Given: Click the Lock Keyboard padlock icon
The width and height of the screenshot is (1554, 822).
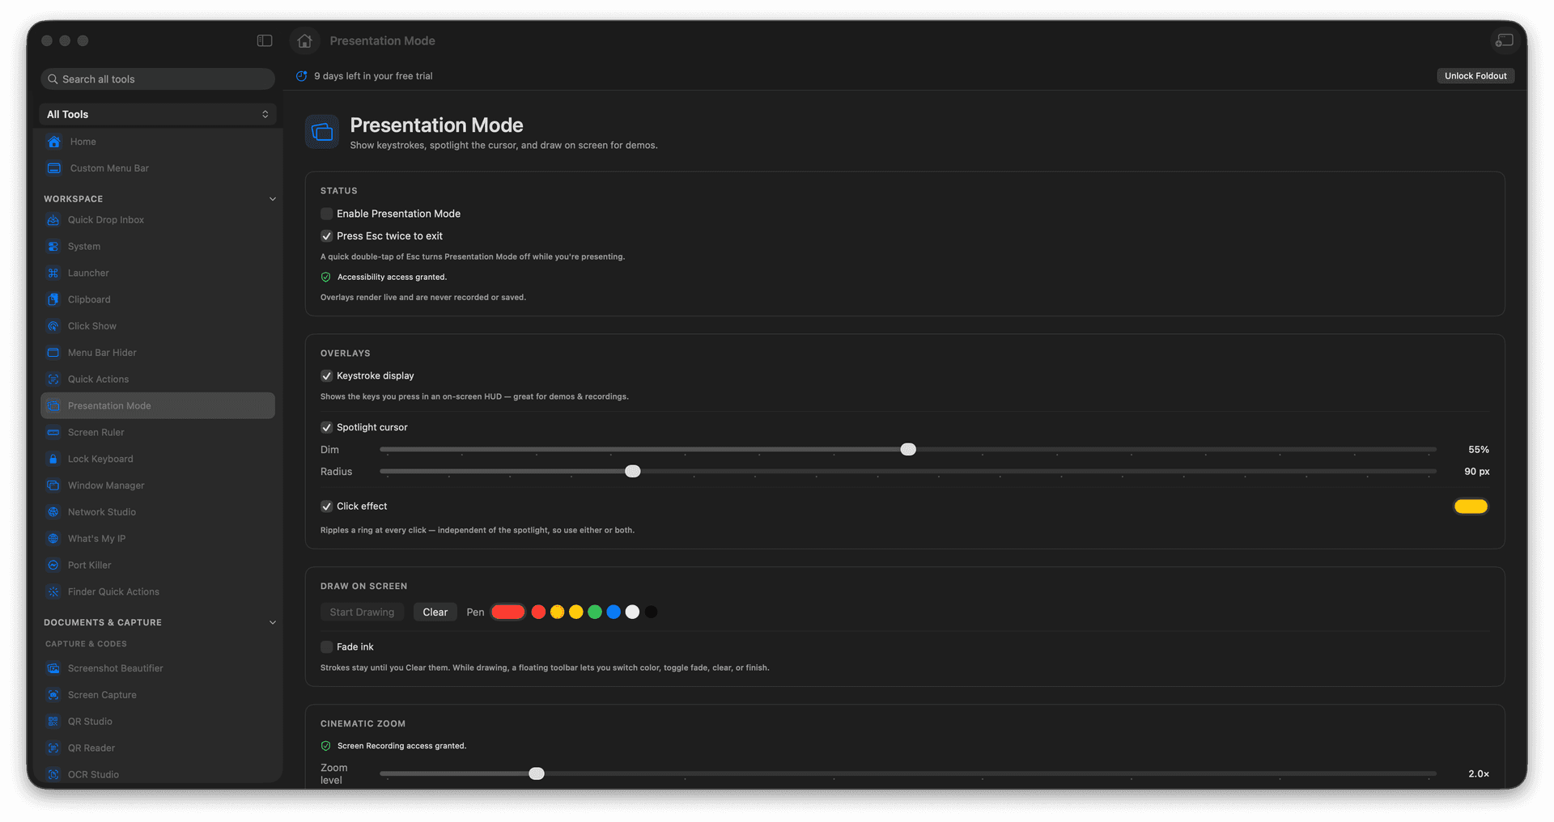Looking at the screenshot, I should click(x=53, y=459).
